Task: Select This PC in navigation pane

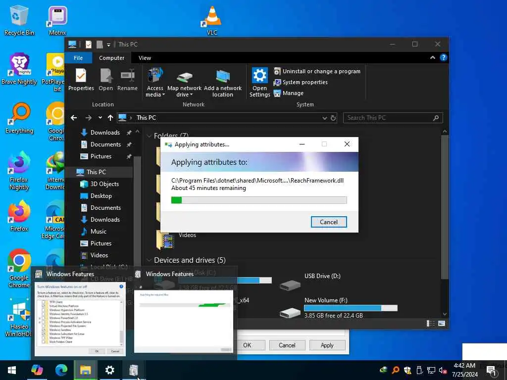Action: coord(96,172)
